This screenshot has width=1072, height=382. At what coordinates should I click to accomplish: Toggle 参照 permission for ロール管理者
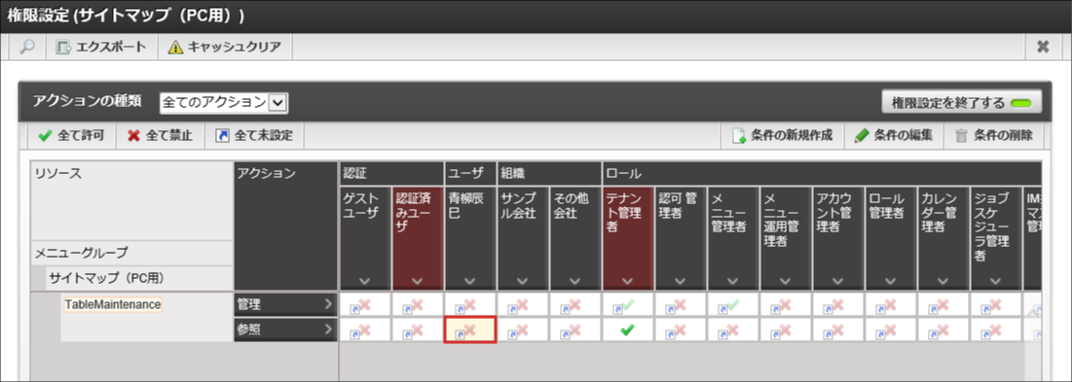pos(891,330)
